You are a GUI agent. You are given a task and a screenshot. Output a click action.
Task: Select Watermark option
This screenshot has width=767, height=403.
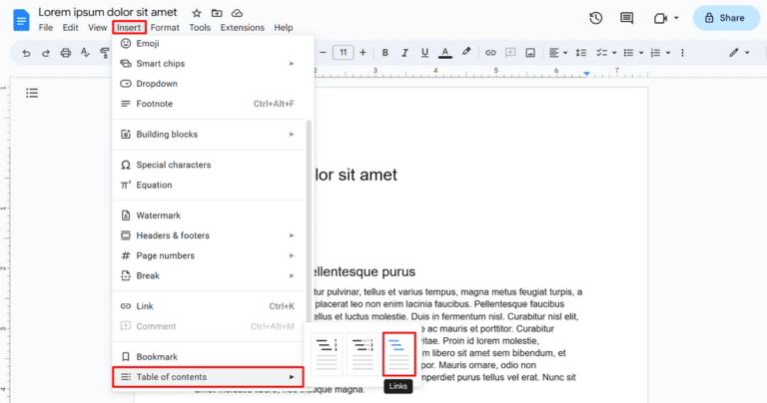point(209,215)
